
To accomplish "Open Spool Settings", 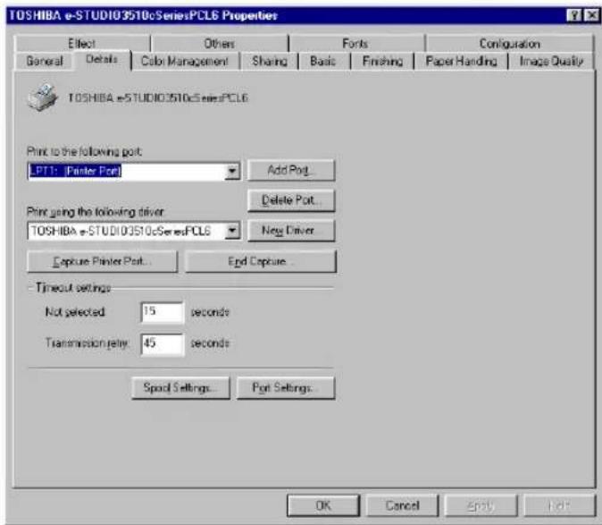I will point(180,388).
